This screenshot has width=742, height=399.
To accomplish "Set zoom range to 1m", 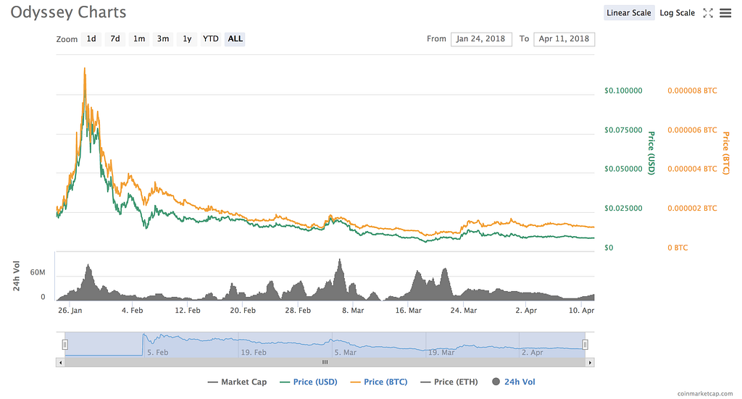I will pyautogui.click(x=139, y=39).
